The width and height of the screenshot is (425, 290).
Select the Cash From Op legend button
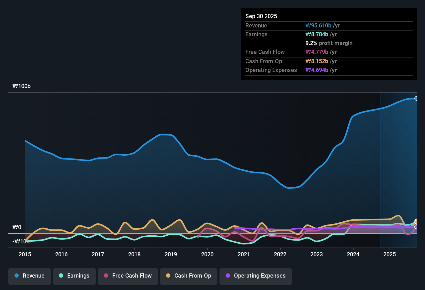[188, 276]
